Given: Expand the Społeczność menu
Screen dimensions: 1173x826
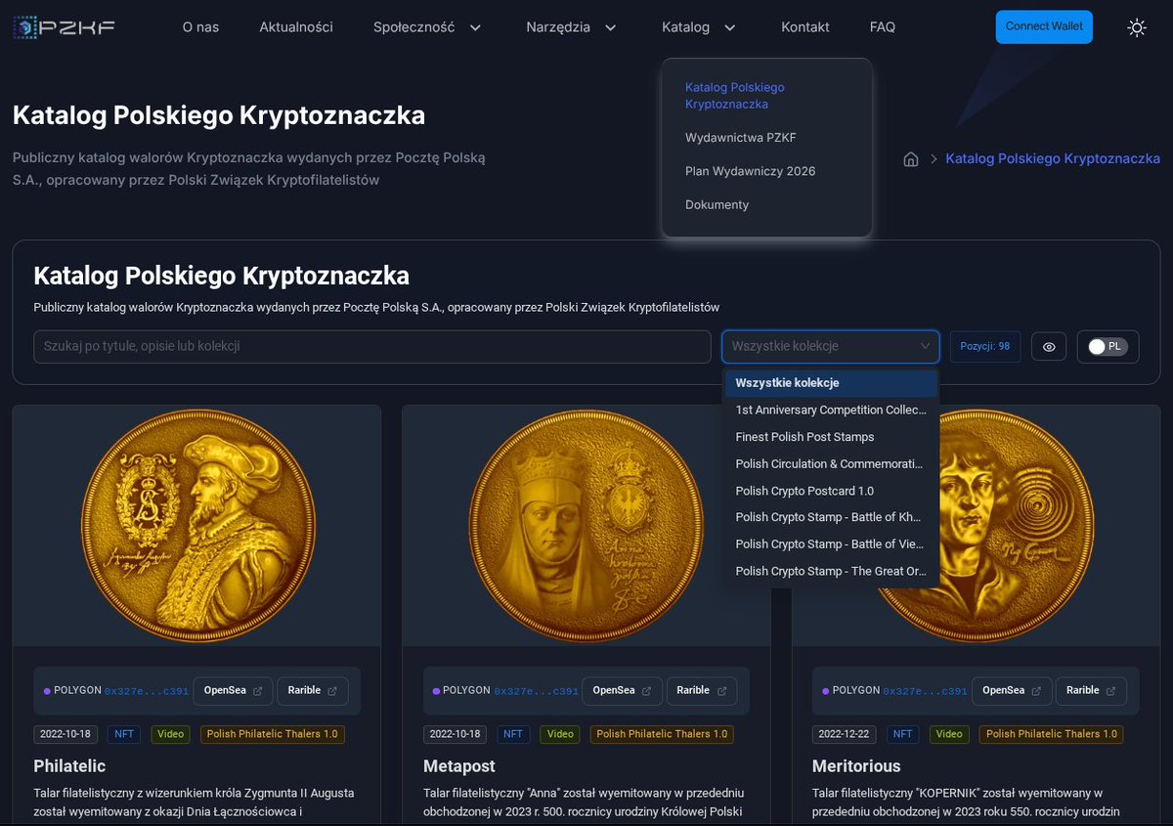Looking at the screenshot, I should click(x=428, y=27).
